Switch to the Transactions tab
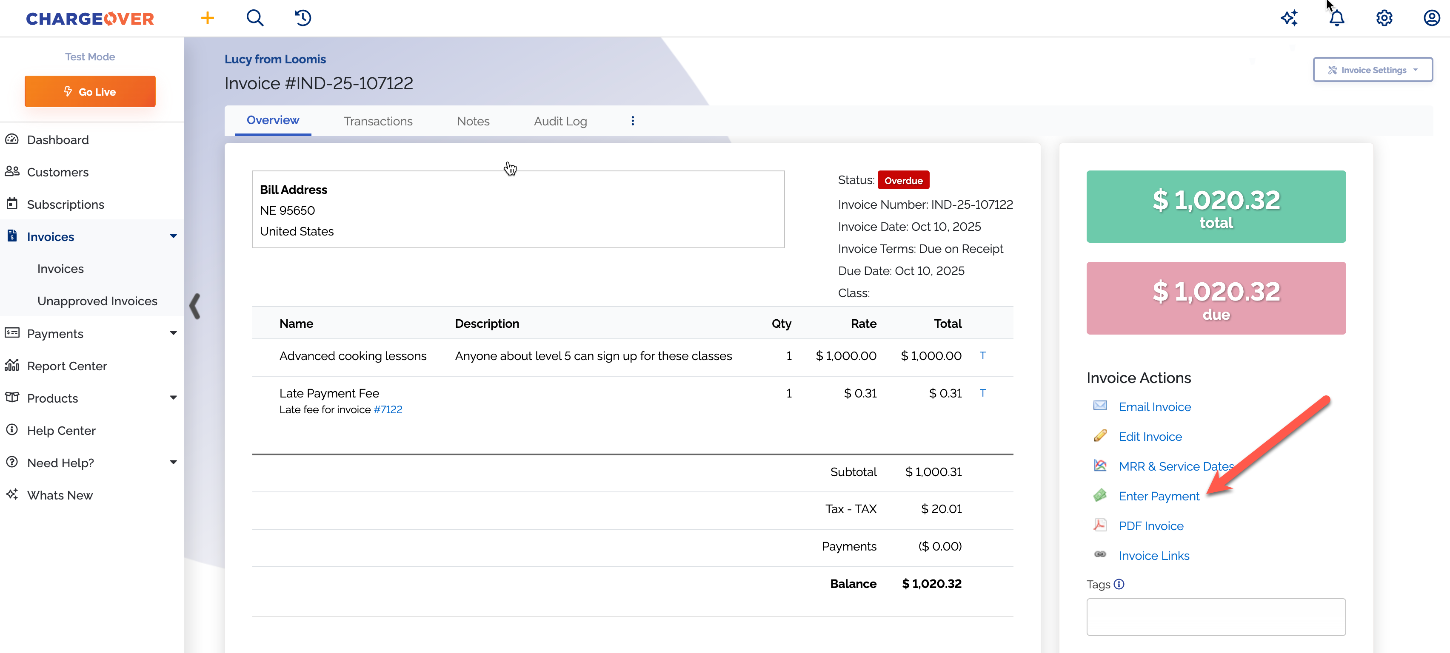 point(378,121)
